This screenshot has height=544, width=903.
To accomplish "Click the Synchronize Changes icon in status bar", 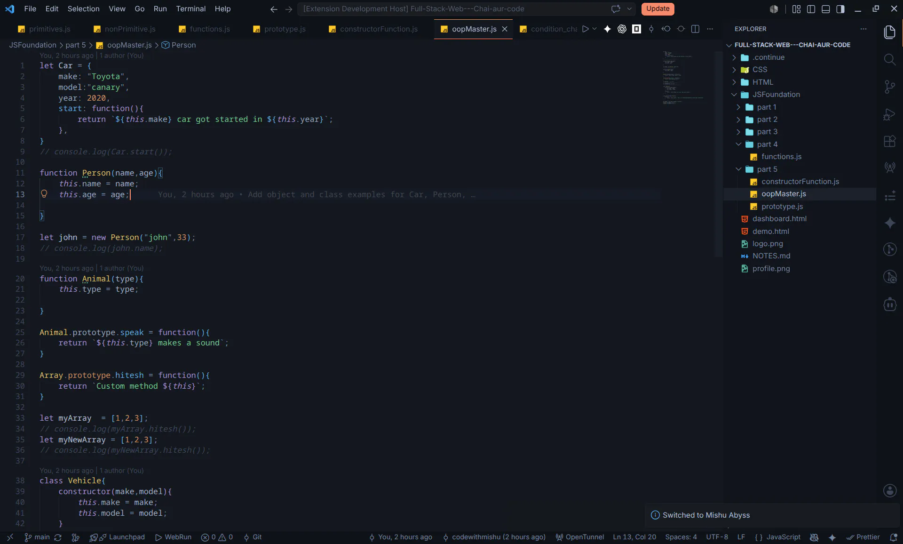I will tap(58, 537).
